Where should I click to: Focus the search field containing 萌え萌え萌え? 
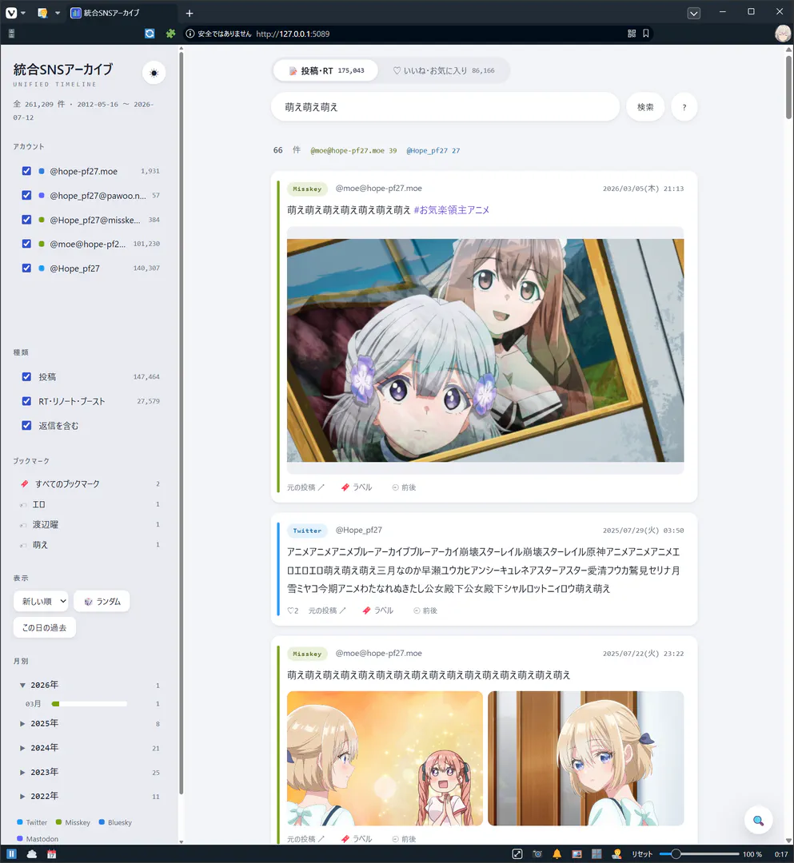point(445,107)
